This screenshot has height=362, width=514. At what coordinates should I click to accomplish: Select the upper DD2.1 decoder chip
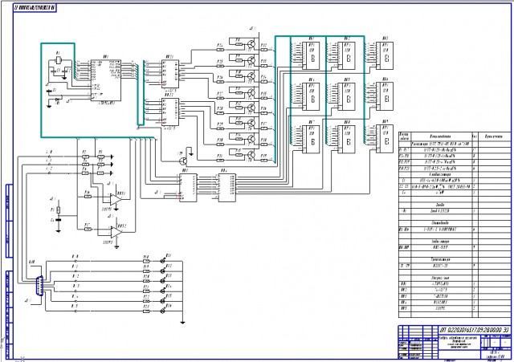(170, 74)
